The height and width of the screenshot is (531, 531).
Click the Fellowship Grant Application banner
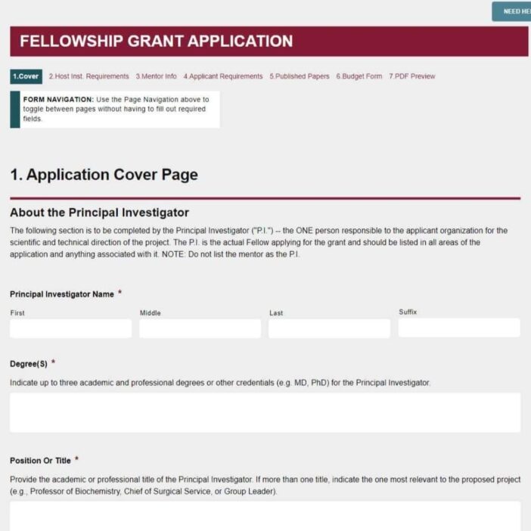(269, 42)
